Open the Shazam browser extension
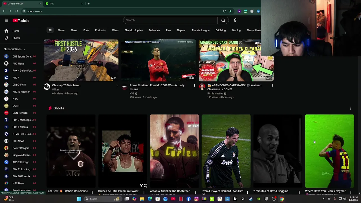This screenshot has width=361, height=203. [x=258, y=11]
